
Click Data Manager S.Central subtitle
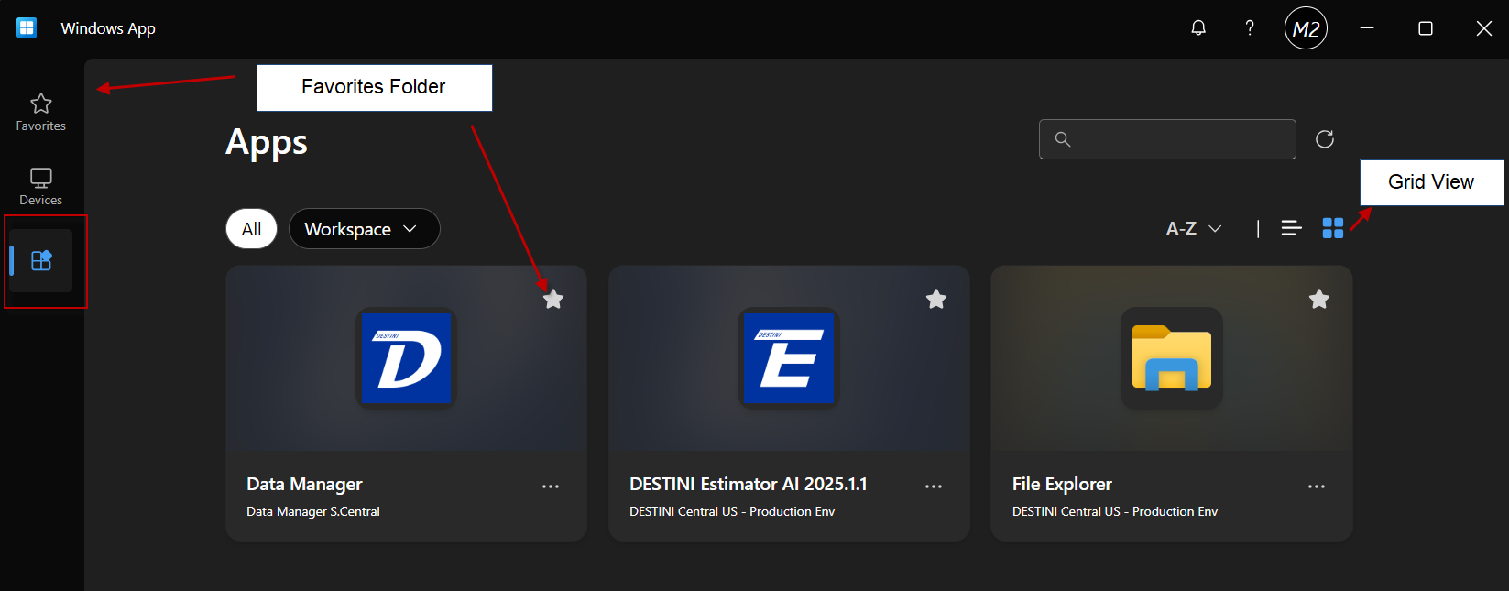pos(313,511)
